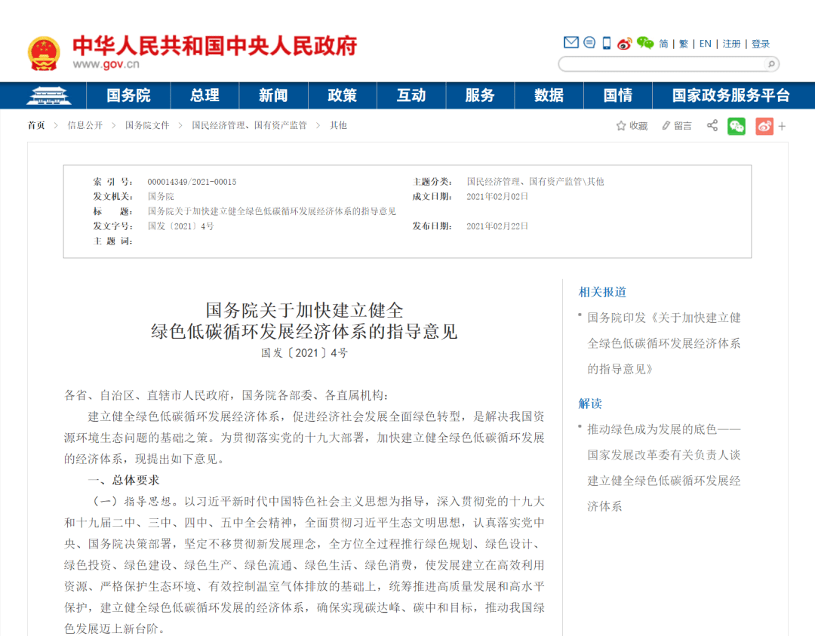Image resolution: width=815 pixels, height=636 pixels.
Task: Click the national emblem logo
Action: [x=44, y=53]
